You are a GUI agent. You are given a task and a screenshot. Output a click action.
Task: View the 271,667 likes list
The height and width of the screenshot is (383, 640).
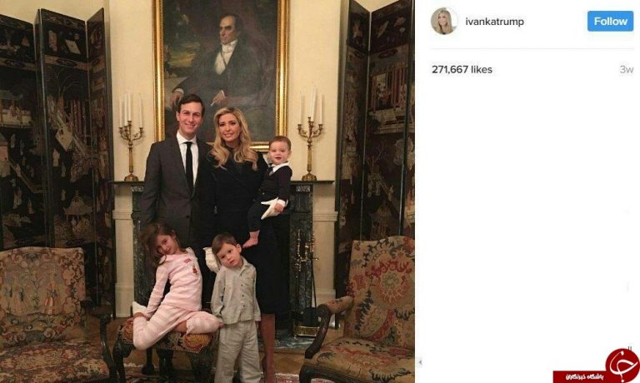pos(462,70)
